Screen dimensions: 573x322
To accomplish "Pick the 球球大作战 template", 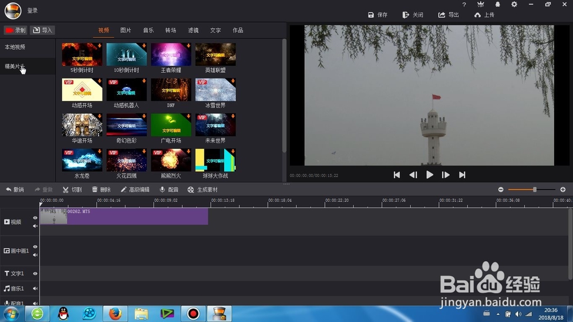I will [x=215, y=160].
